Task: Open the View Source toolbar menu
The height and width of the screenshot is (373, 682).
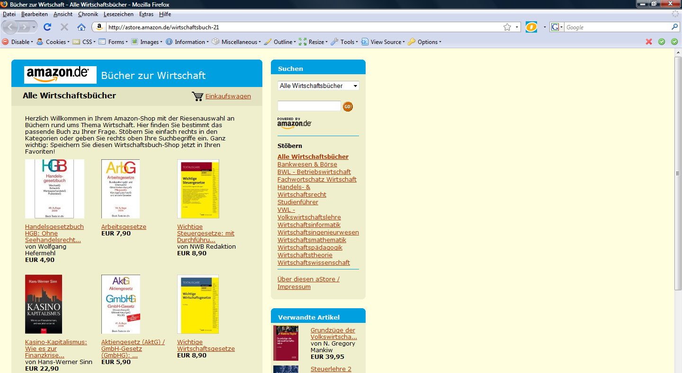Action: (384, 42)
